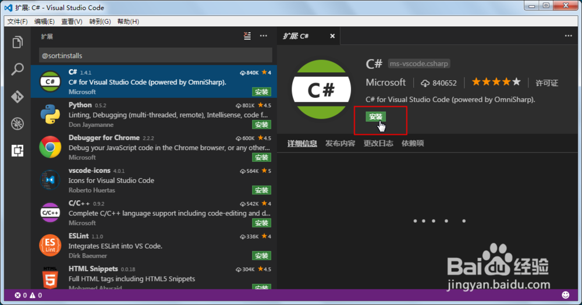Open more actions menu in Extensions panel
This screenshot has height=305, width=582.
tap(264, 36)
